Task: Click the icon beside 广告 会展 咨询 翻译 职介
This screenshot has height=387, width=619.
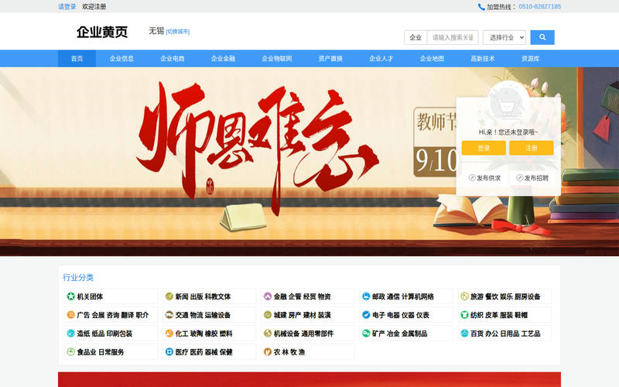Action: [x=70, y=315]
